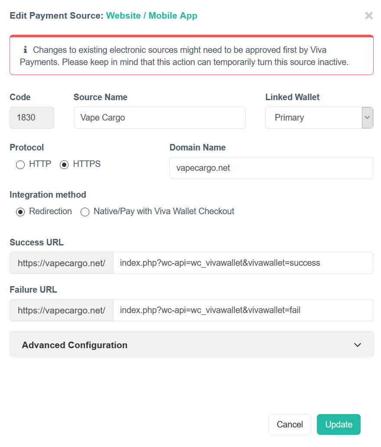
Task: Click the Success URL path field
Action: (243, 263)
